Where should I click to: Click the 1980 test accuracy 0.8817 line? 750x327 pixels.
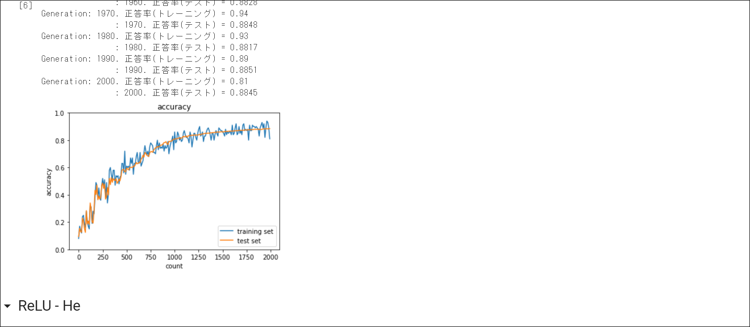[187, 47]
